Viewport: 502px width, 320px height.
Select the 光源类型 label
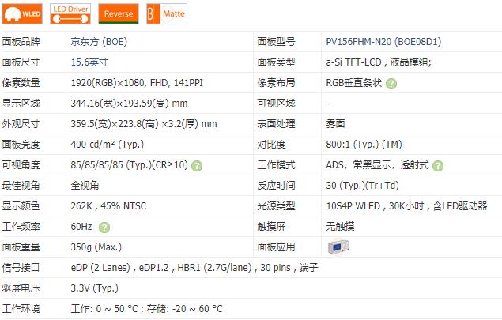276,205
